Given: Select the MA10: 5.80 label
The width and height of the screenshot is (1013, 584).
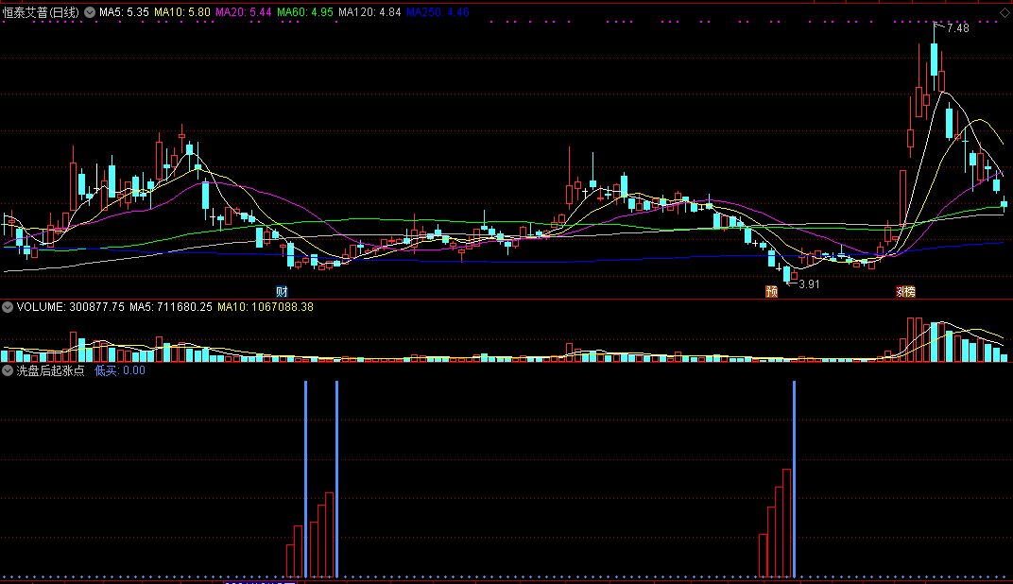Looking at the screenshot, I should (x=182, y=12).
